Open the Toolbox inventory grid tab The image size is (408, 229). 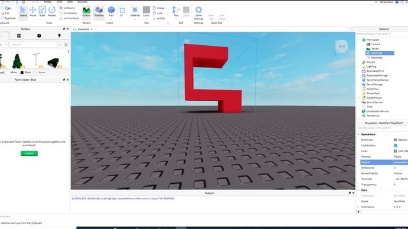click(x=18, y=36)
